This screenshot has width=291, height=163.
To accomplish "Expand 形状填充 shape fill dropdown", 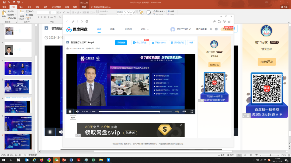I will [x=159, y=12].
